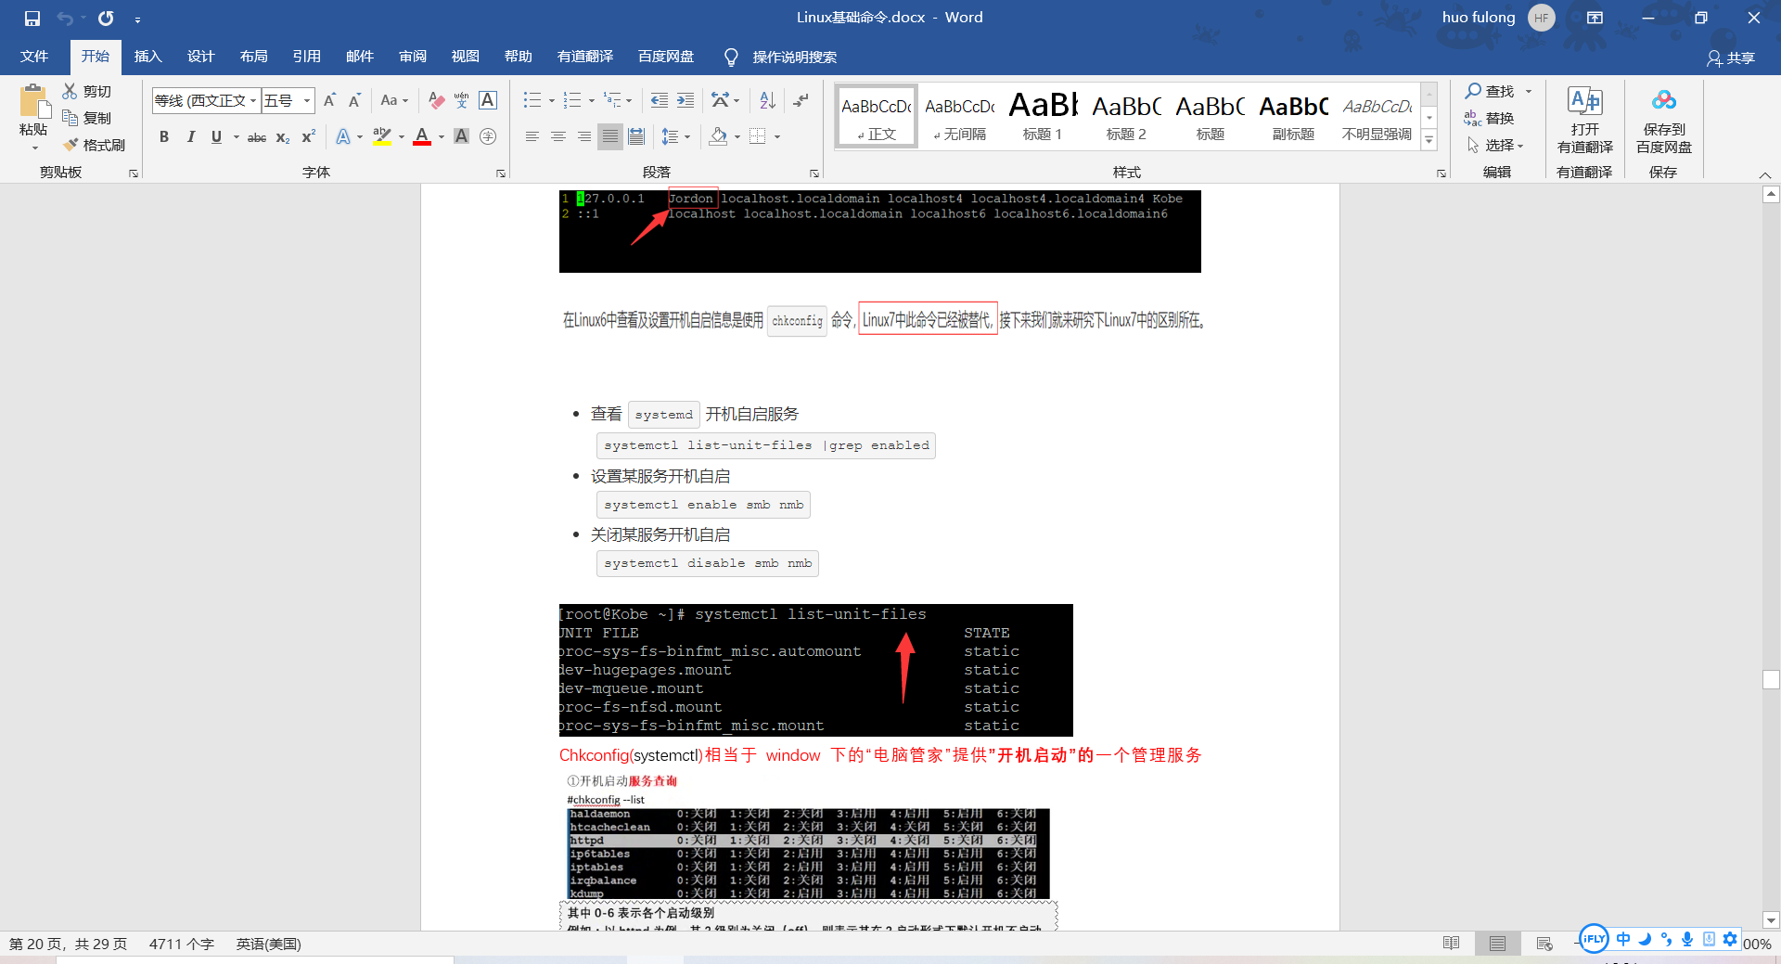Apply the red font color
The width and height of the screenshot is (1781, 964).
(x=422, y=136)
